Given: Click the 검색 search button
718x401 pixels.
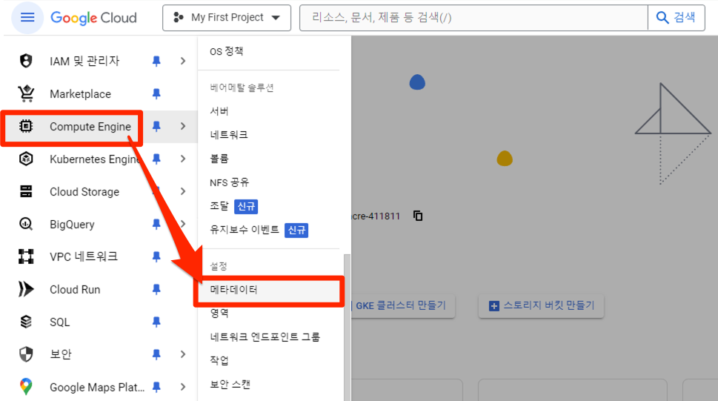Looking at the screenshot, I should [x=677, y=17].
